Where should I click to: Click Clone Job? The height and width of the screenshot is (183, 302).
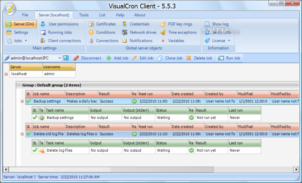point(170,58)
